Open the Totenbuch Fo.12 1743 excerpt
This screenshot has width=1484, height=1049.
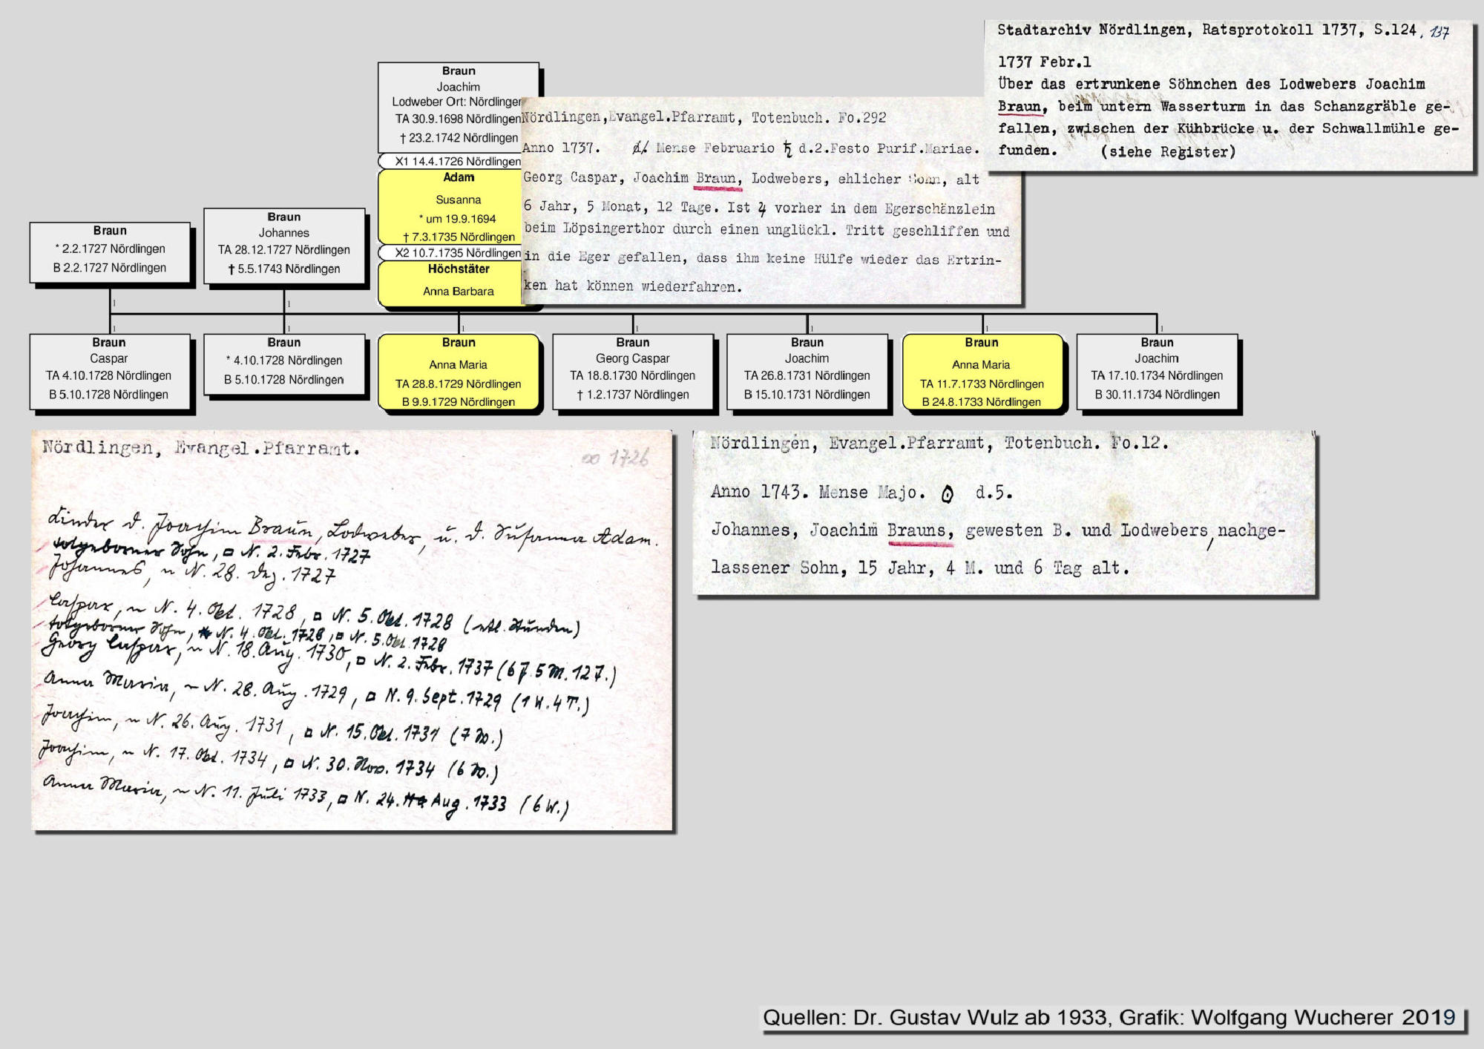tap(1003, 512)
